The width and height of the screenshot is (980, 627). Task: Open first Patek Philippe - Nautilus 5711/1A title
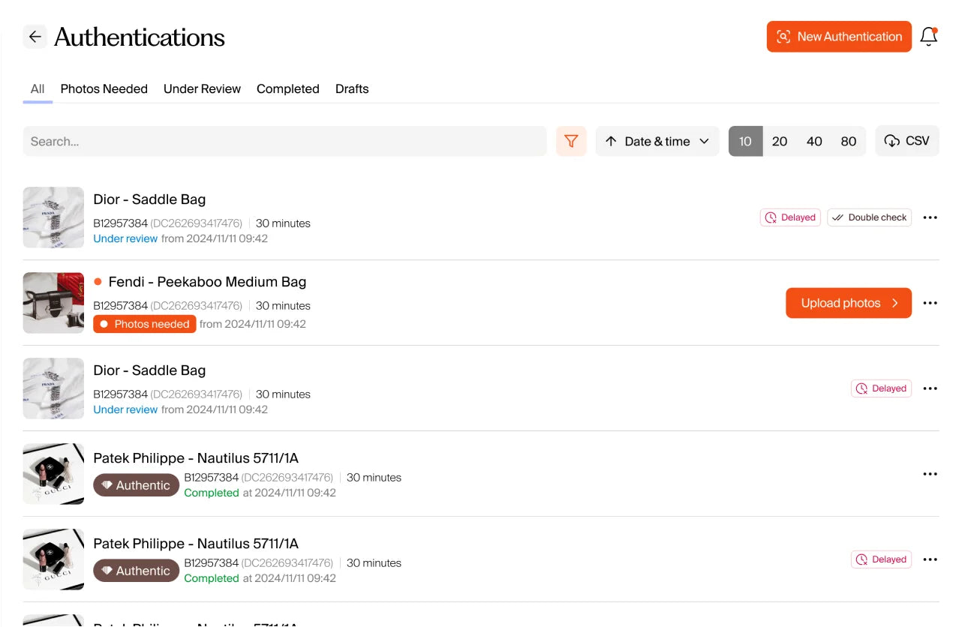pos(196,458)
